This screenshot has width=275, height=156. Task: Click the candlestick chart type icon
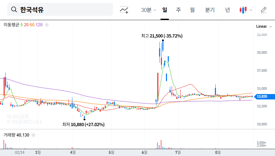coord(243,10)
